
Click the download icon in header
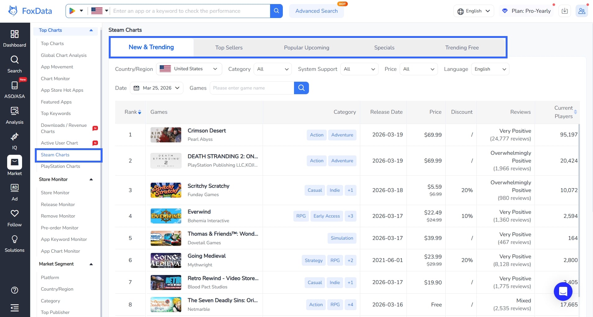(x=565, y=11)
